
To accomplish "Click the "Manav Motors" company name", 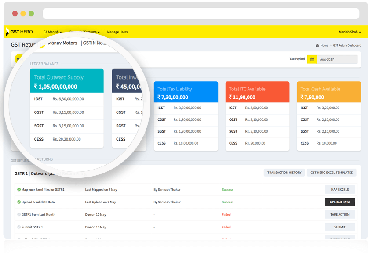I will coord(62,43).
